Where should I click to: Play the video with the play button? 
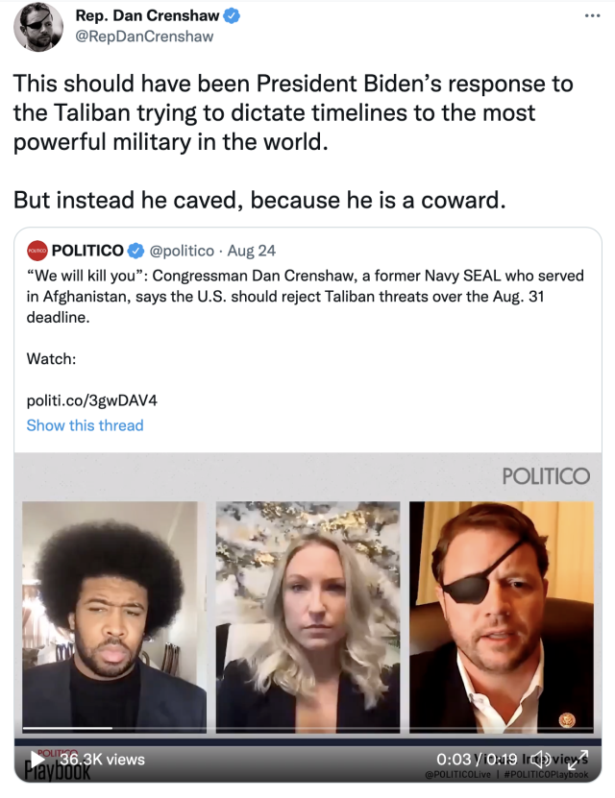[x=37, y=760]
